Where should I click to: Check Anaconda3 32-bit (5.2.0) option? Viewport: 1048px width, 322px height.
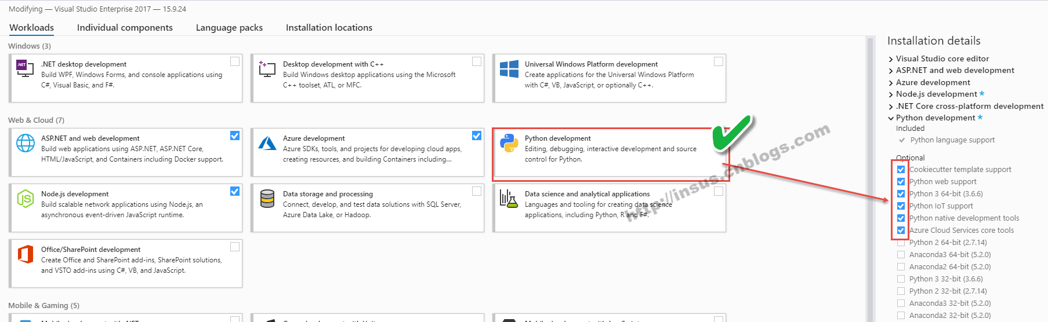point(901,303)
